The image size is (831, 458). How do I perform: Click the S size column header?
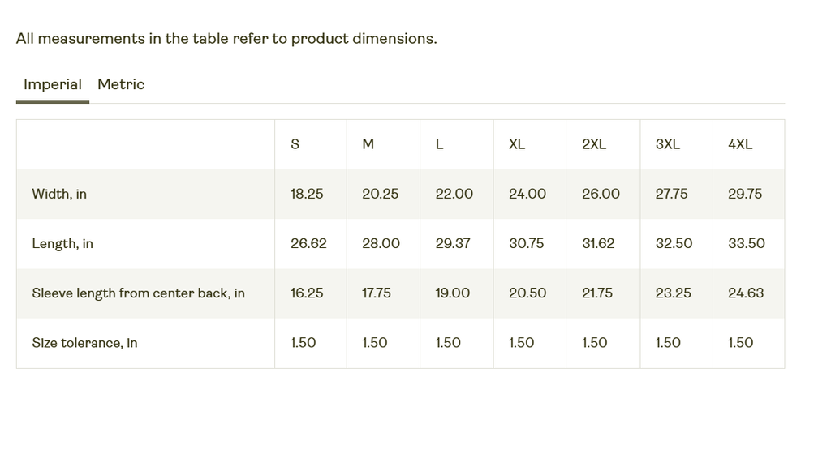(x=295, y=144)
